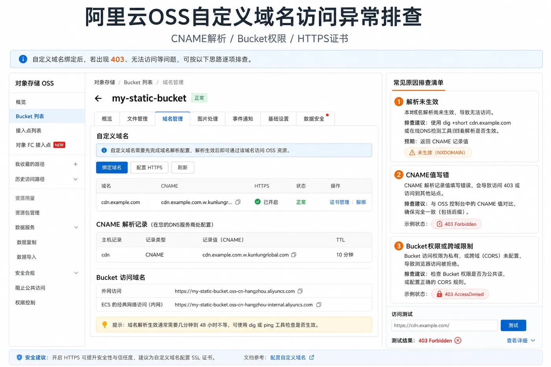Click the back arrow beside my-static-bucket
This screenshot has width=551, height=367.
pos(98,98)
